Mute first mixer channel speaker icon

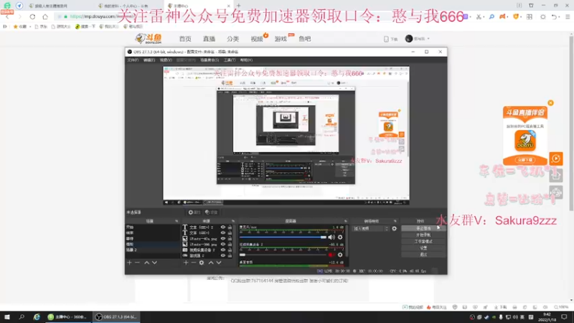(x=331, y=238)
